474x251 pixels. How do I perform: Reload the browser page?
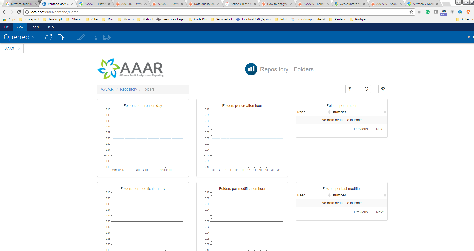[x=19, y=12]
